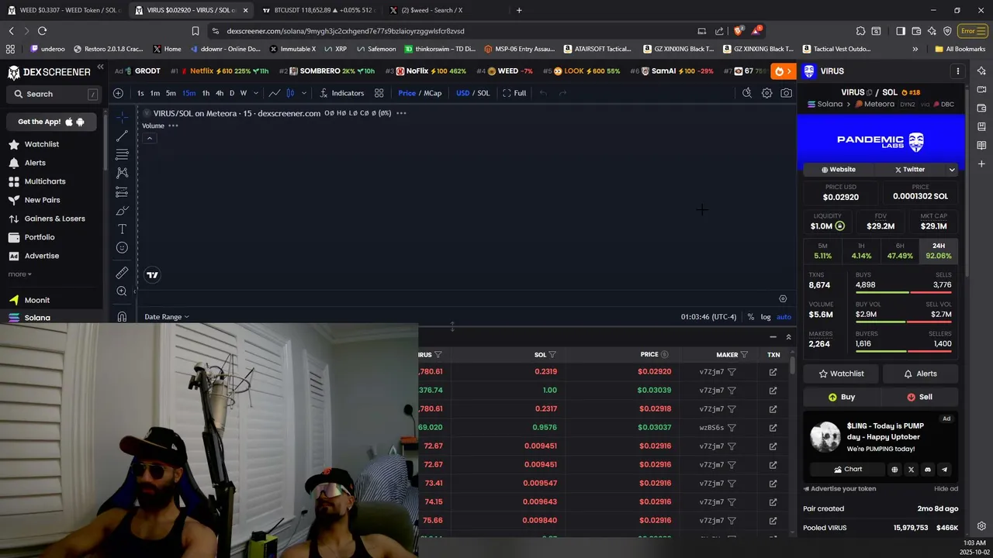Toggle log scale on chart
This screenshot has width=993, height=558.
pos(766,317)
